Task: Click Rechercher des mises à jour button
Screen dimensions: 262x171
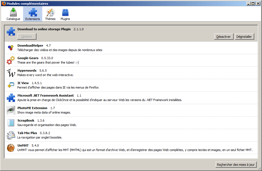Action: [236, 165]
